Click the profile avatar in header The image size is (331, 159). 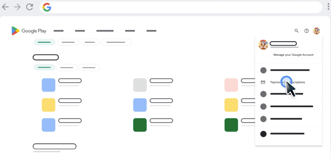[x=317, y=31]
